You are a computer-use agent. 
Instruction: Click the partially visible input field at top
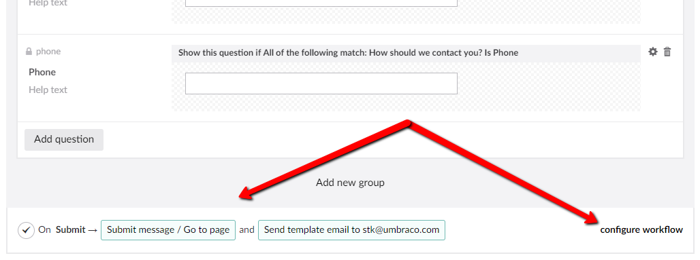(321, 3)
